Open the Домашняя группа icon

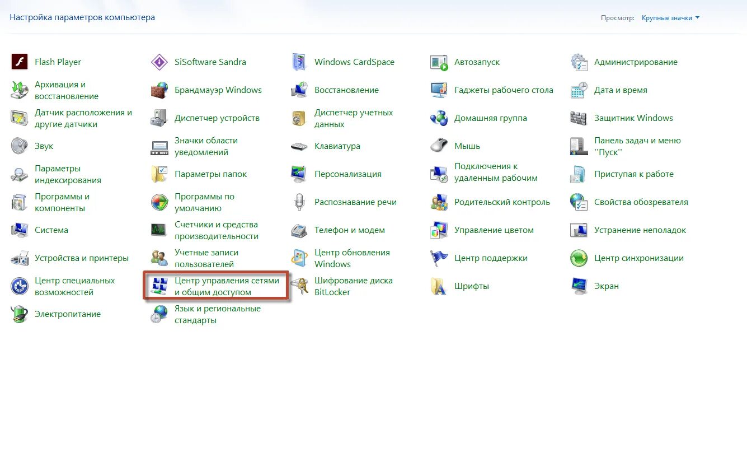[x=439, y=118]
